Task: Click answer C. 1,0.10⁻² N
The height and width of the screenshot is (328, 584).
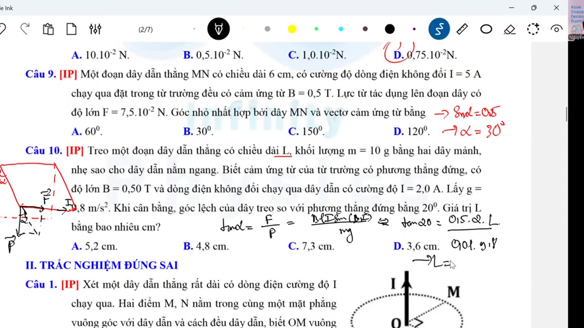Action: click(x=317, y=55)
